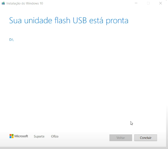The width and height of the screenshot is (168, 149).
Task: Go back using the Voltar button
Action: (121, 138)
